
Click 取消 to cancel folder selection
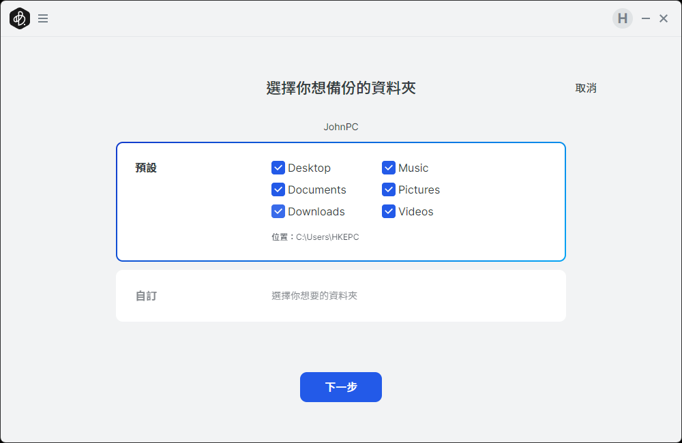[586, 88]
